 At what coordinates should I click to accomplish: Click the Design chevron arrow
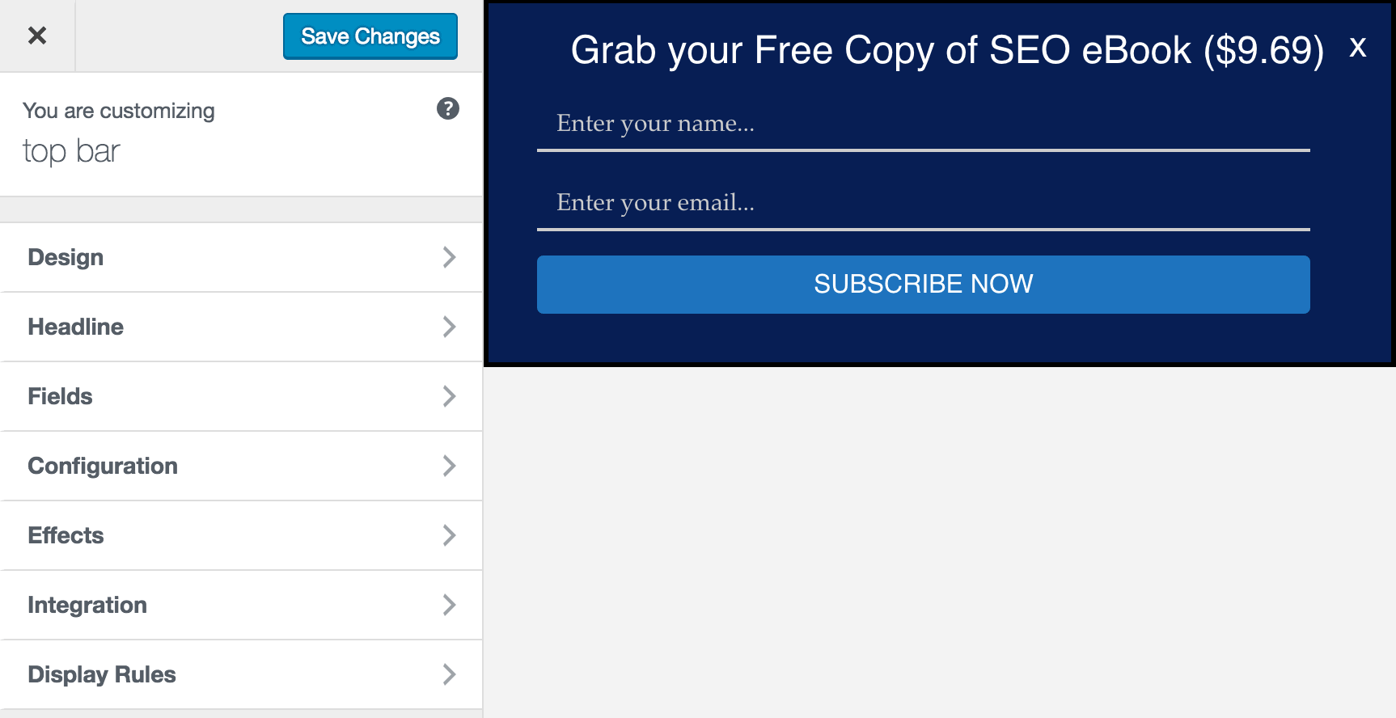[x=449, y=257]
